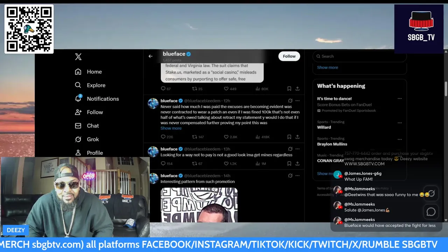Open options for the Willard trend
Image resolution: width=448 pixels, height=252 pixels.
point(400,123)
